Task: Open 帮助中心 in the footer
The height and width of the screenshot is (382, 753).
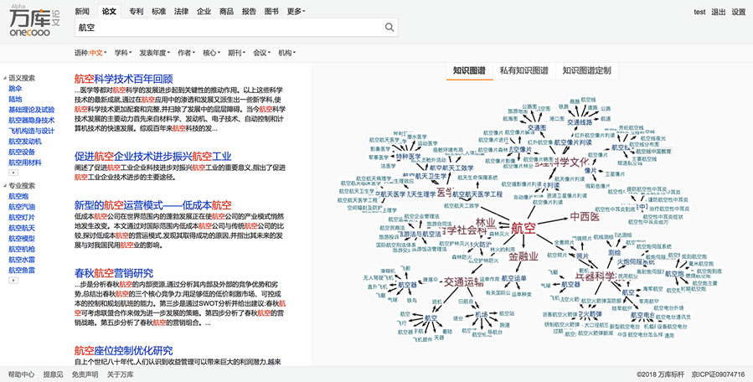Action: [21, 374]
